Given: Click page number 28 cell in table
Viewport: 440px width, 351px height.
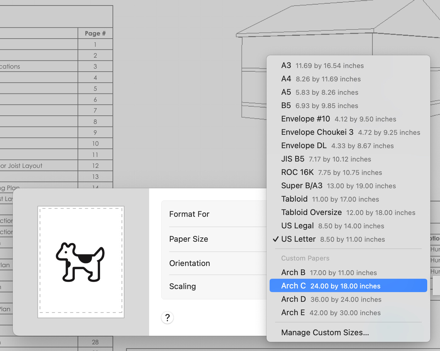Looking at the screenshot, I should pos(95,342).
